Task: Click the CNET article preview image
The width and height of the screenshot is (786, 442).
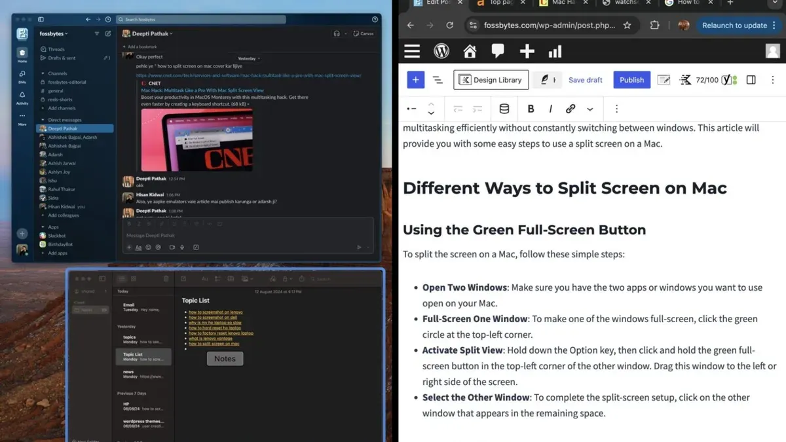Action: (197, 139)
